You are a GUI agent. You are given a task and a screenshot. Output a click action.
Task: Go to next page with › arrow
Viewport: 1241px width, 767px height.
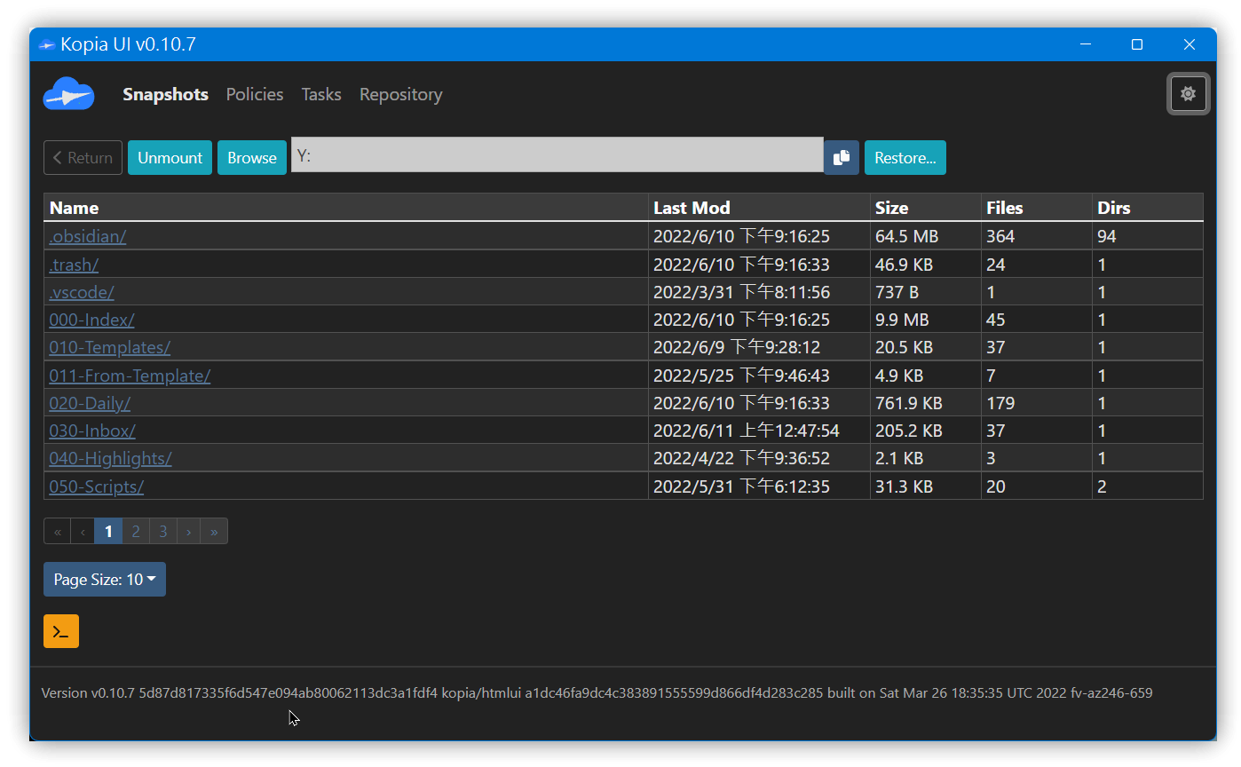[x=188, y=531]
